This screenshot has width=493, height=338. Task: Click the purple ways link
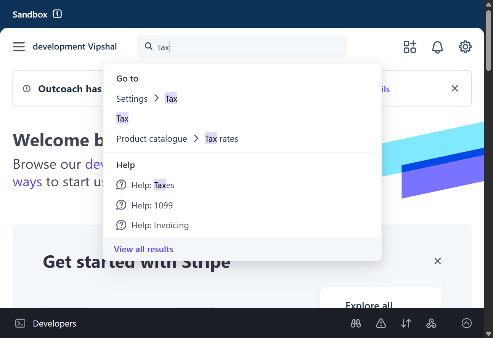(27, 182)
